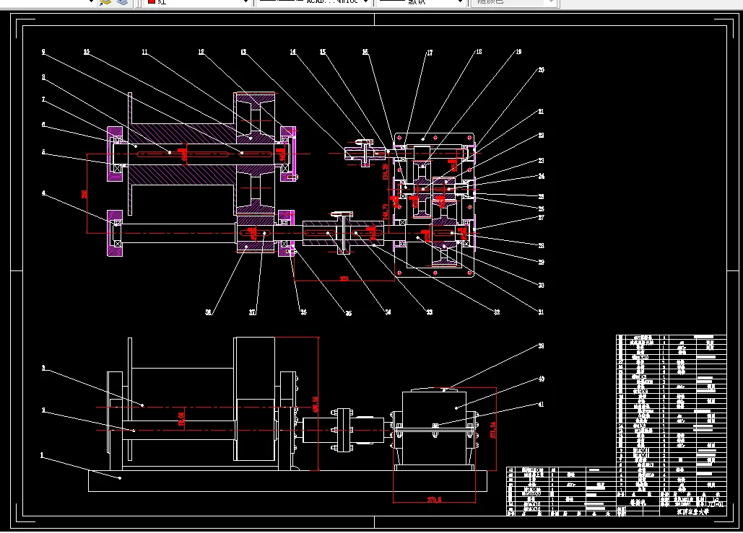
Task: Expand the layer list dropdown arrow at far left
Action: click(91, 2)
